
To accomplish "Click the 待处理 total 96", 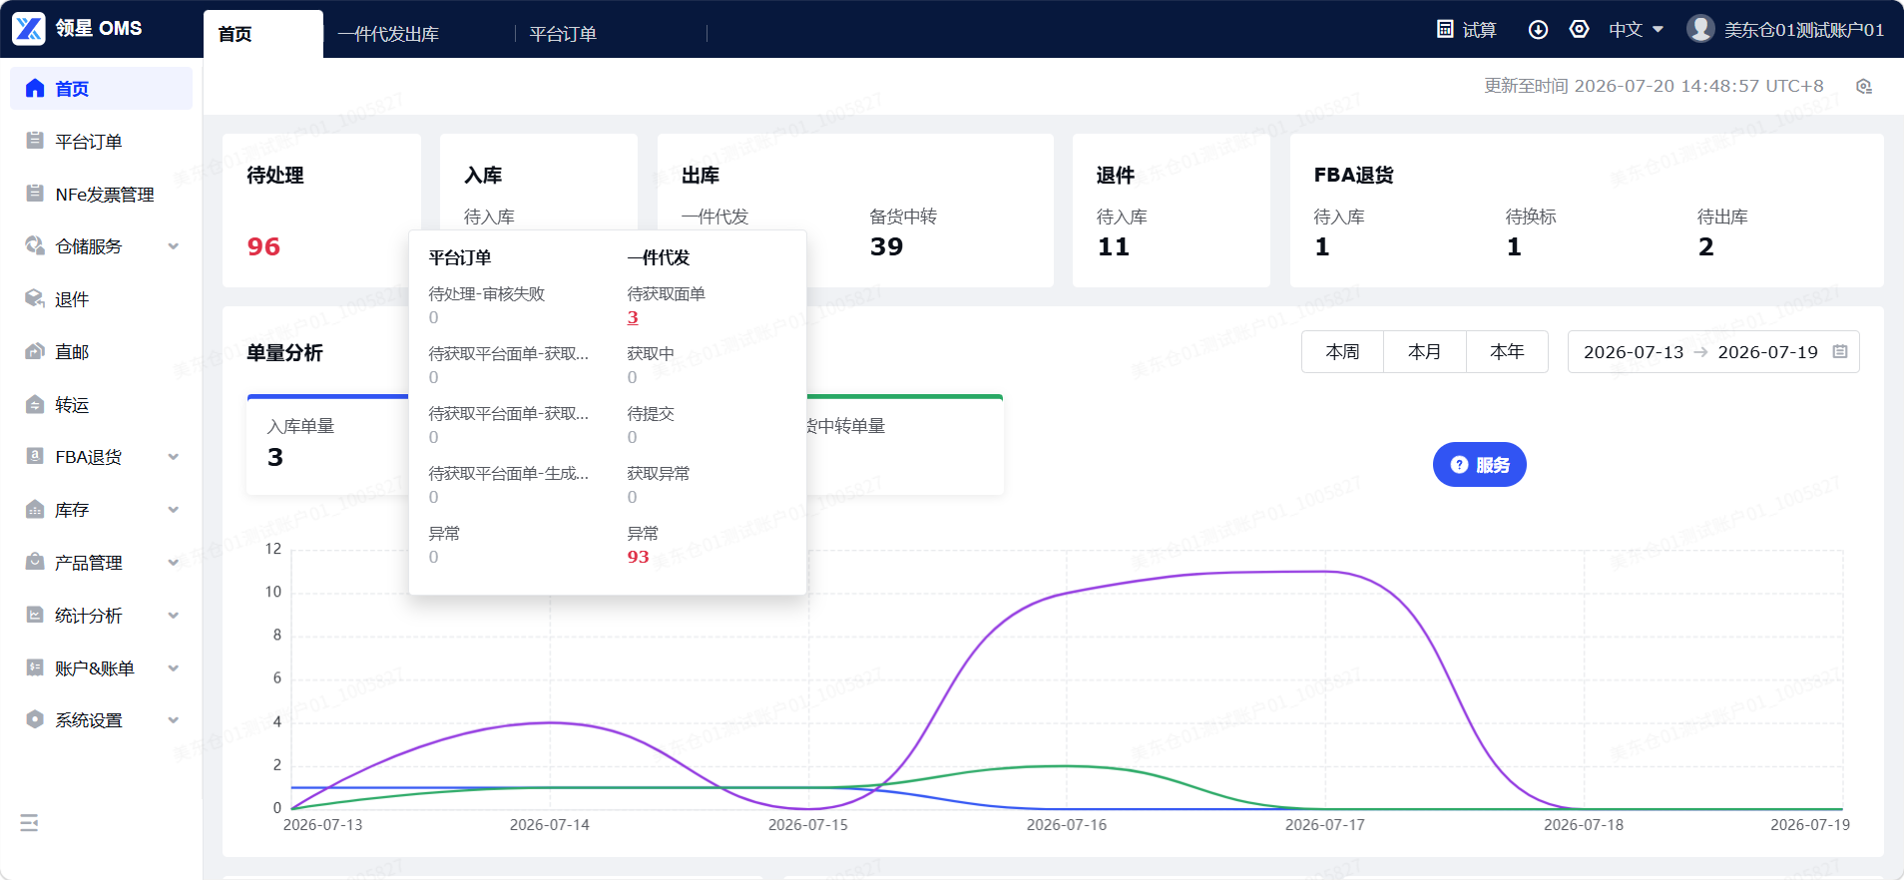I will point(263,246).
